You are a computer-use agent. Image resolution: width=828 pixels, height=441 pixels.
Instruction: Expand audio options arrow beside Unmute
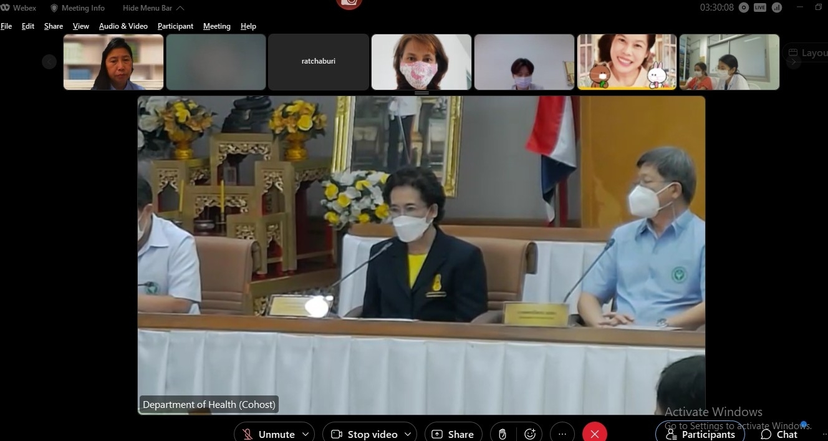[306, 434]
